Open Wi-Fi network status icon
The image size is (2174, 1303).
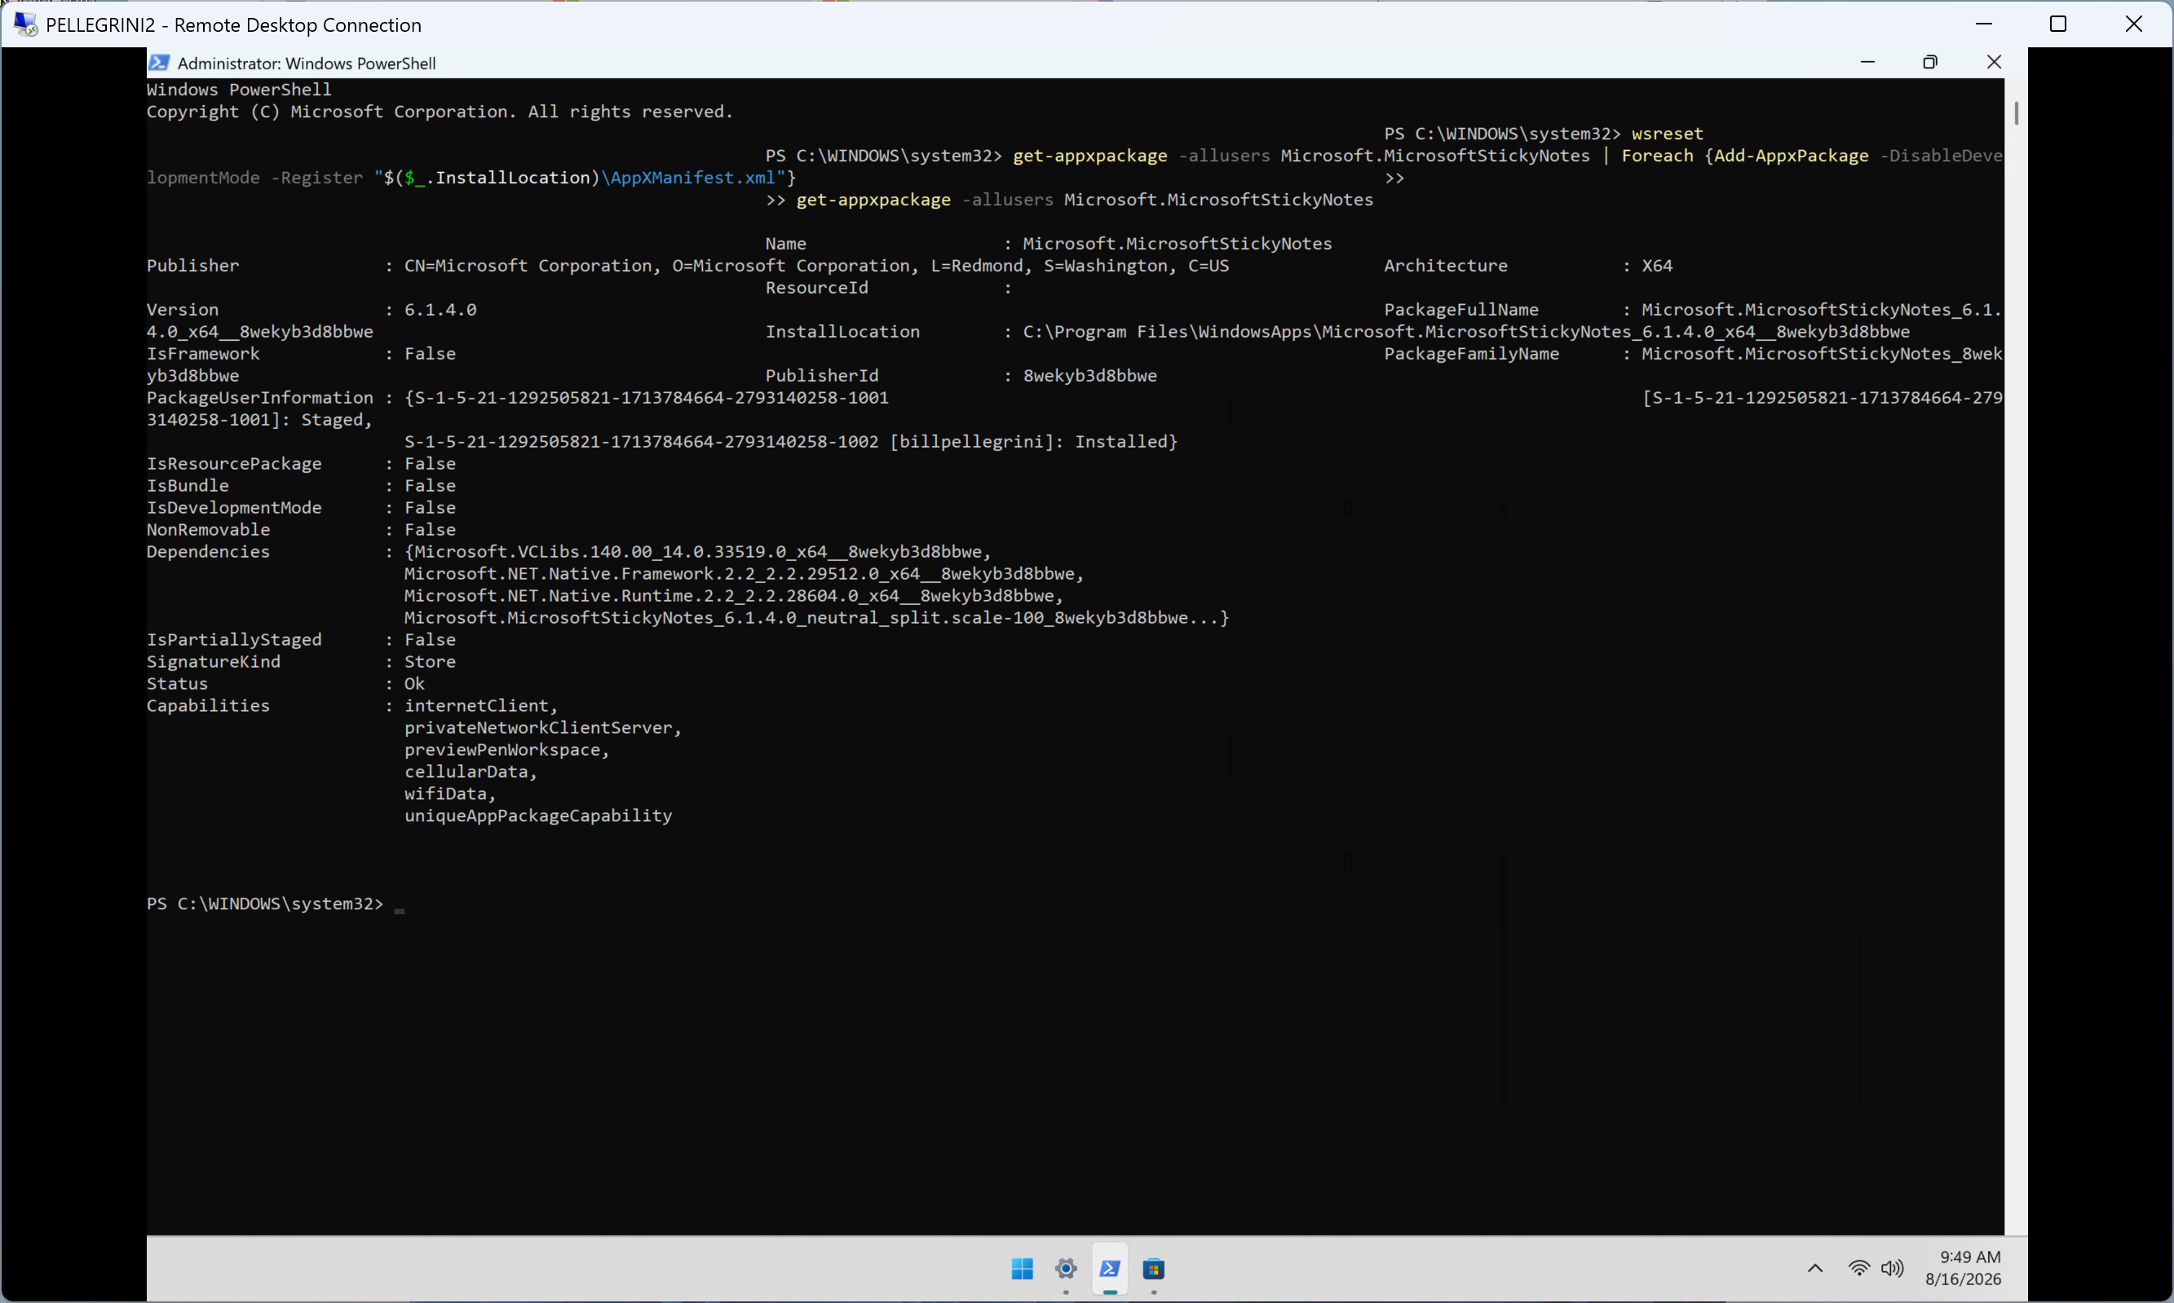coord(1858,1268)
